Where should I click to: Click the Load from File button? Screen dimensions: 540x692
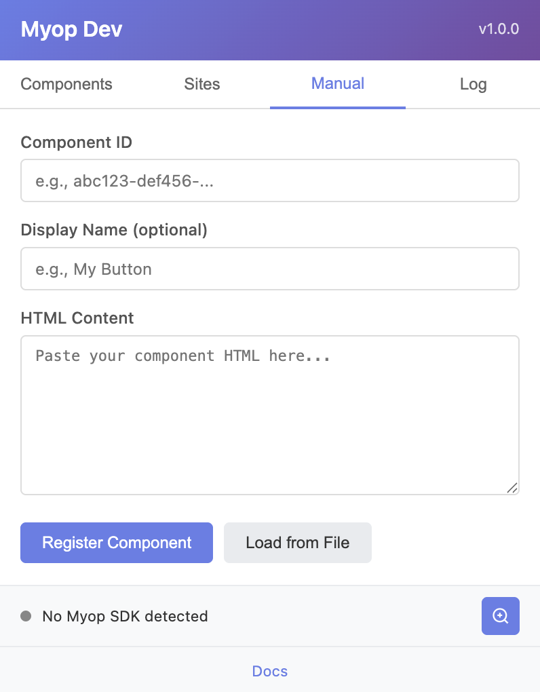pos(297,543)
